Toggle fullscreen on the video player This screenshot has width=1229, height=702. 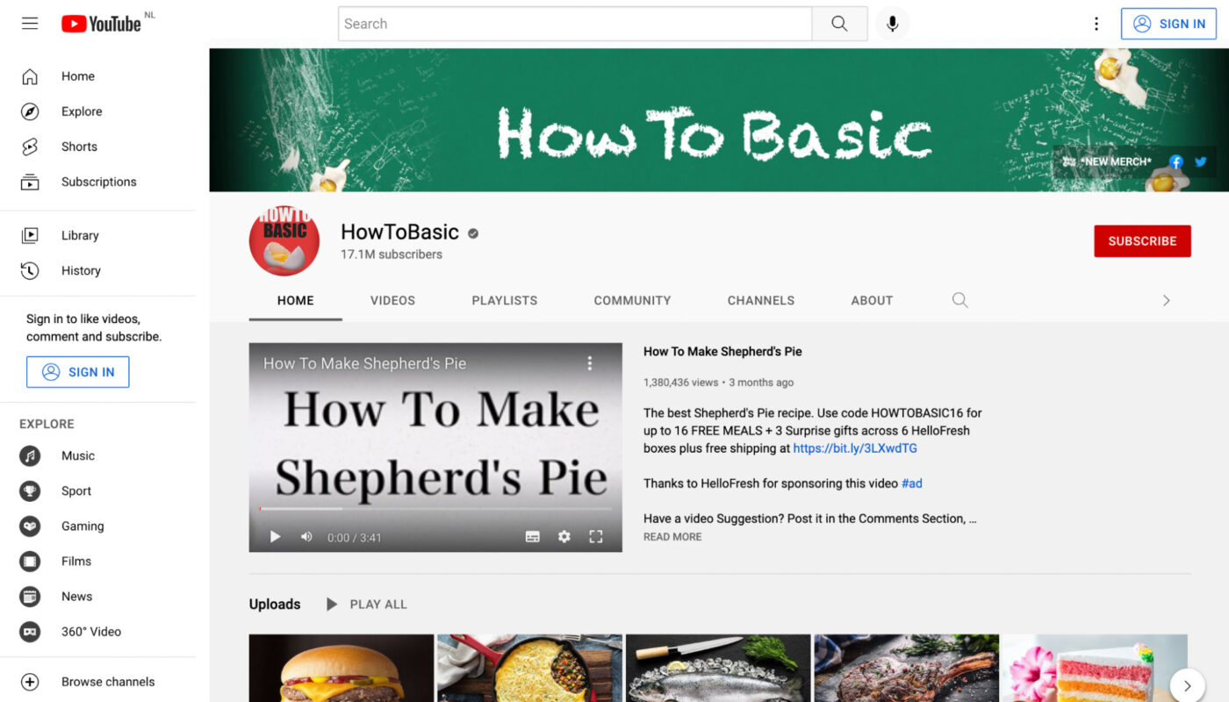(x=596, y=537)
